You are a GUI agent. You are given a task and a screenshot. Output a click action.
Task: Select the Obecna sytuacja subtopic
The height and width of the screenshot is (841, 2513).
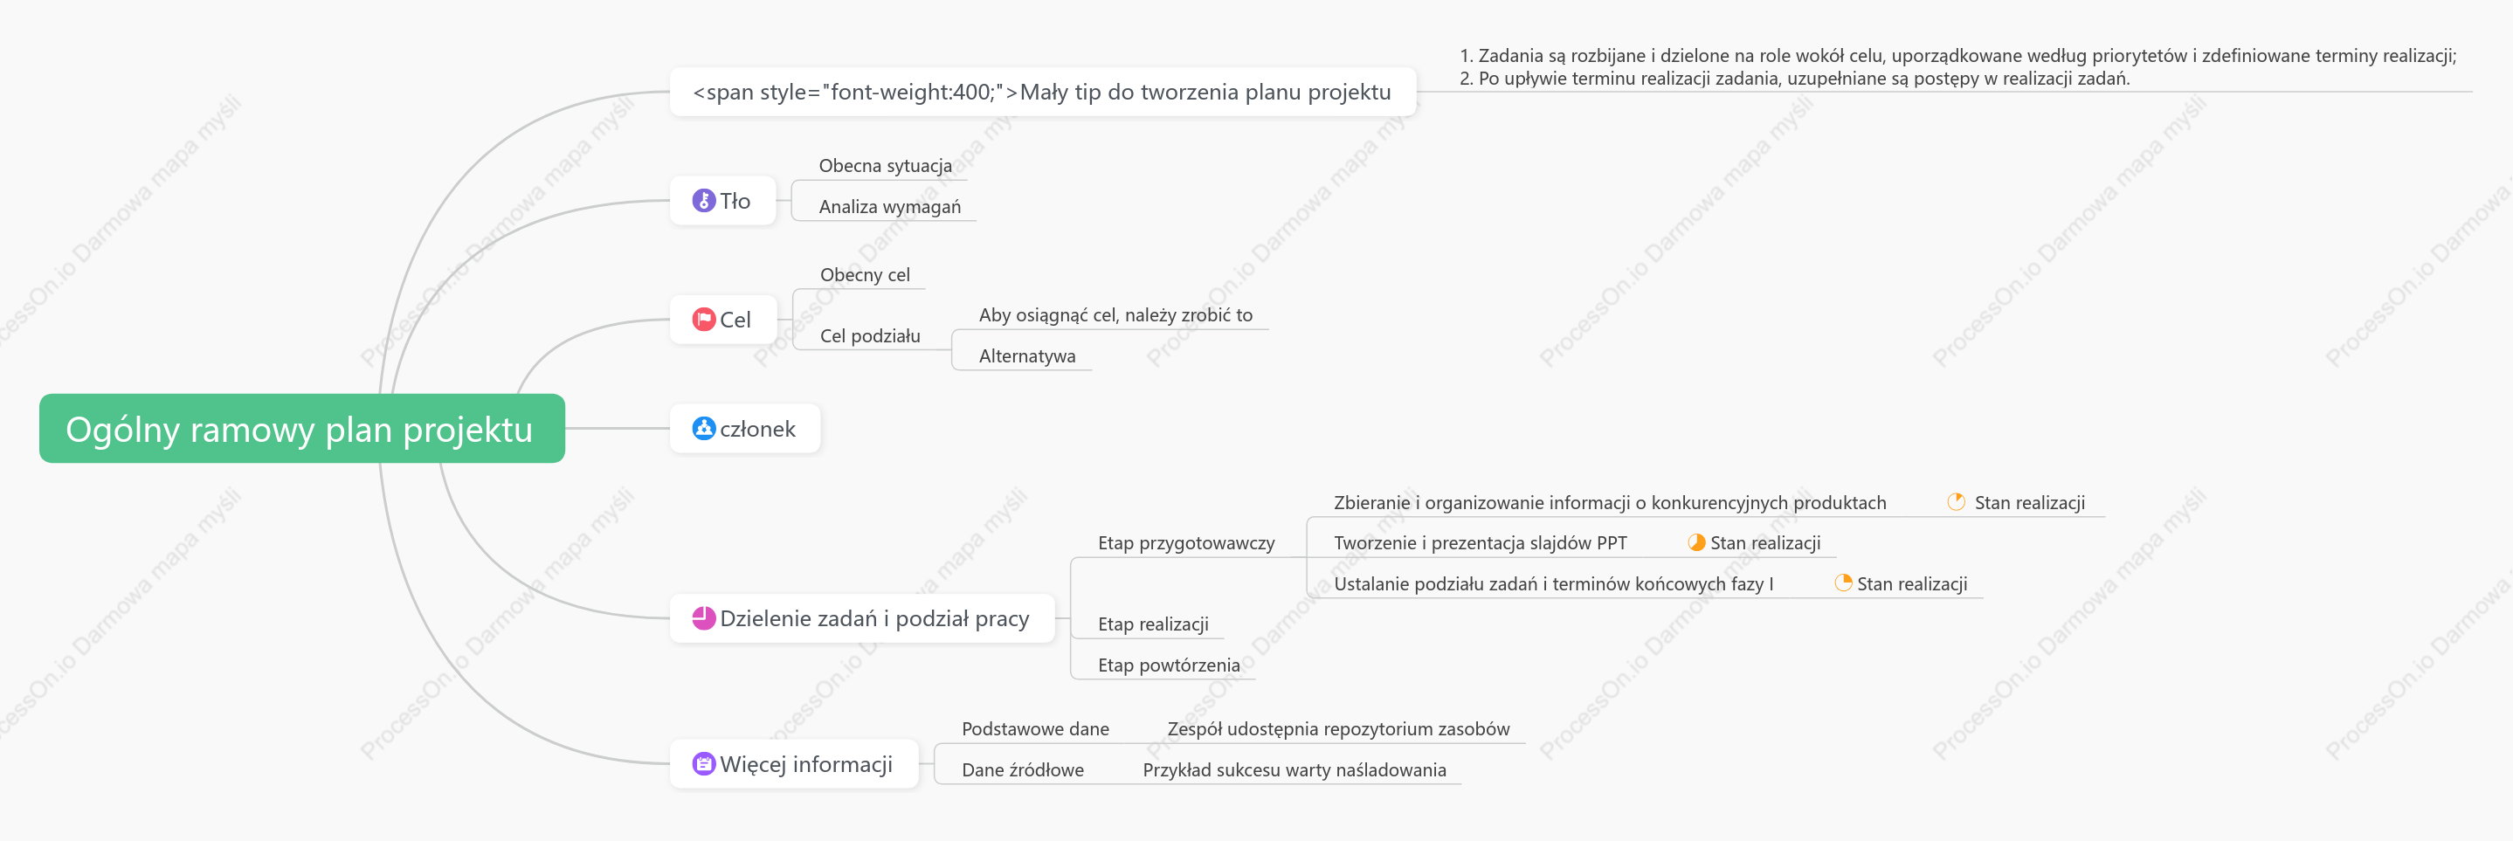pos(885,166)
